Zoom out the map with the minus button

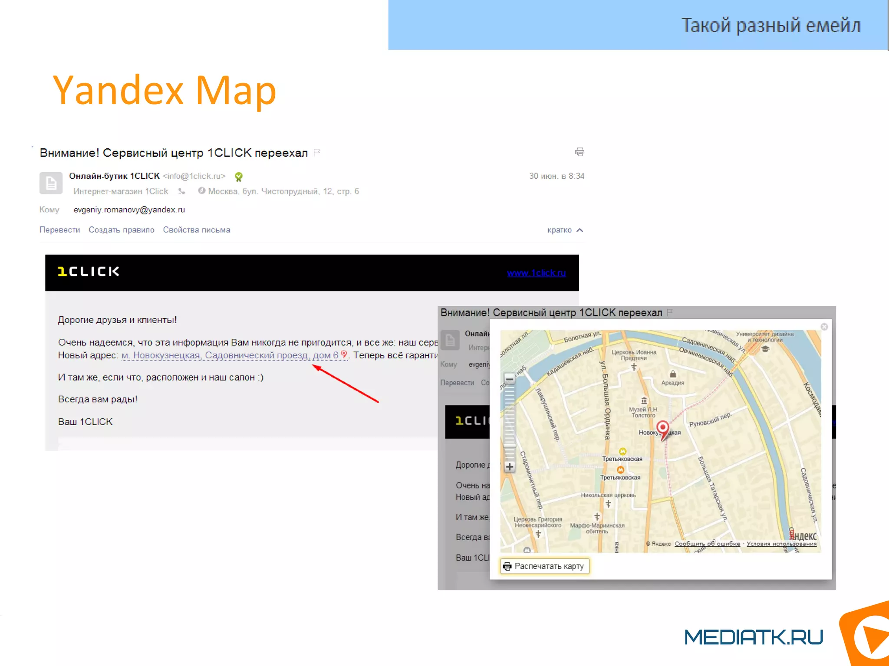[x=510, y=379]
